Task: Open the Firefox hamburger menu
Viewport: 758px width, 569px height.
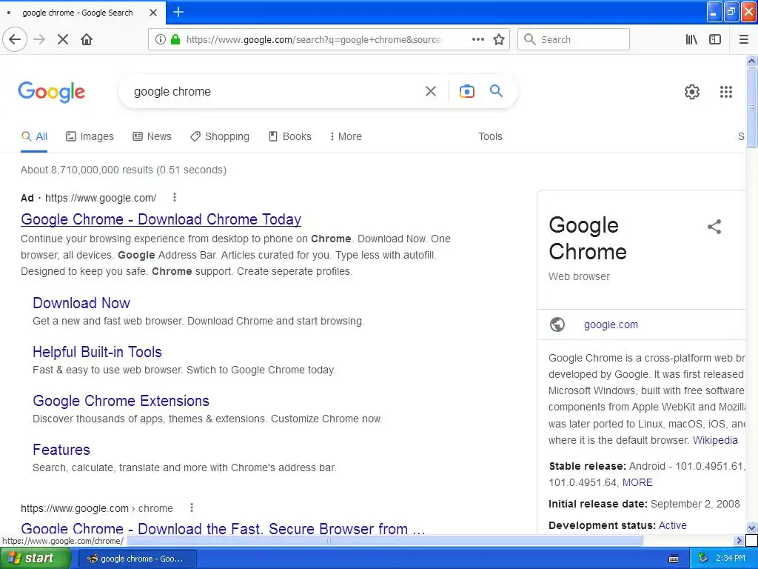Action: click(744, 39)
